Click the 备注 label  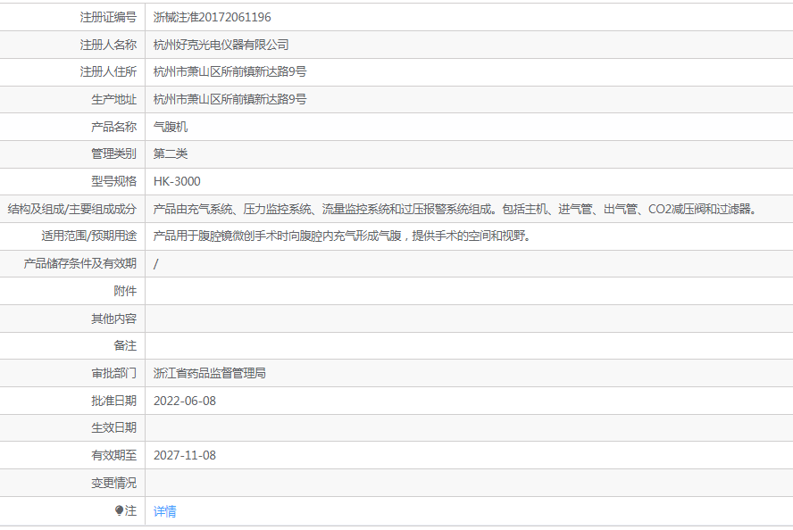[125, 345]
